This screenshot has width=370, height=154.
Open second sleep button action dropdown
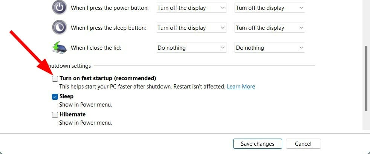pos(269,28)
